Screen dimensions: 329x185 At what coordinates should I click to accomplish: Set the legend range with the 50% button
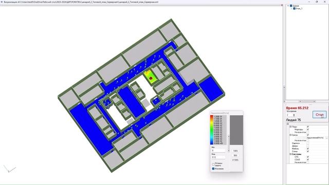pyautogui.click(x=235, y=155)
